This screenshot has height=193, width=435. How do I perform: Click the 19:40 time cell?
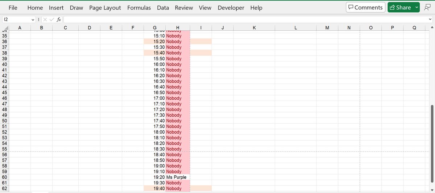coord(155,188)
